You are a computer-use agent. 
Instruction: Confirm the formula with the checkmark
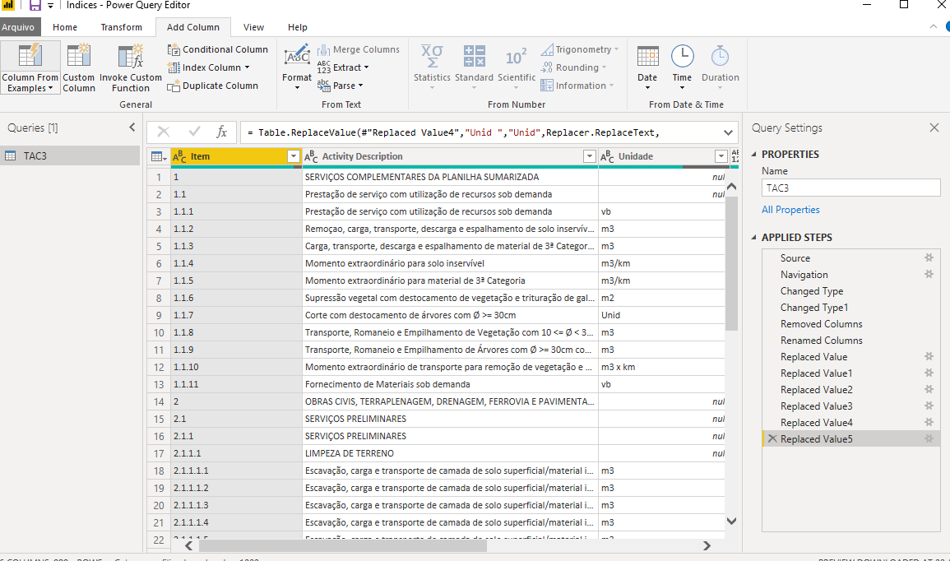194,132
